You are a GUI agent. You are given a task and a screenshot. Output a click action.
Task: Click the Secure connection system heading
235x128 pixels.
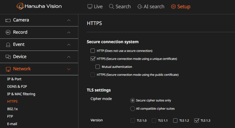pos(113,42)
